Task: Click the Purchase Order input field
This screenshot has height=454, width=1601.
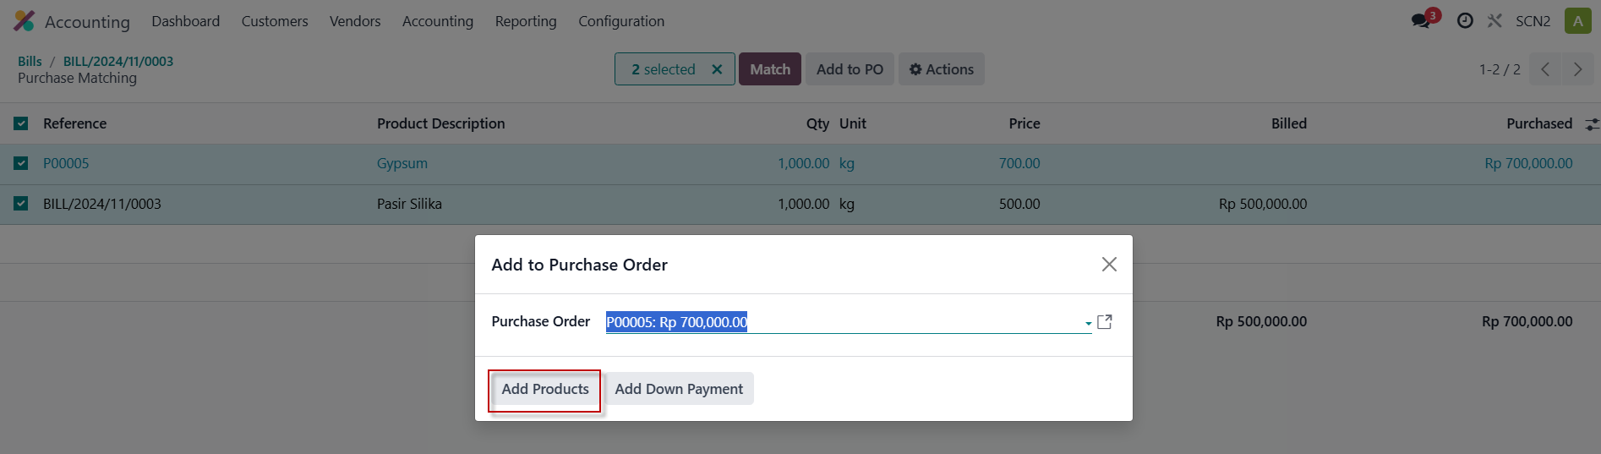Action: click(844, 322)
